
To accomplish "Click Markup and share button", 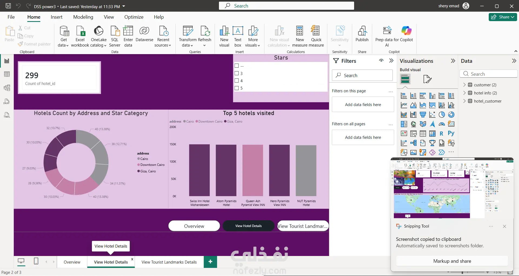I will (x=452, y=261).
